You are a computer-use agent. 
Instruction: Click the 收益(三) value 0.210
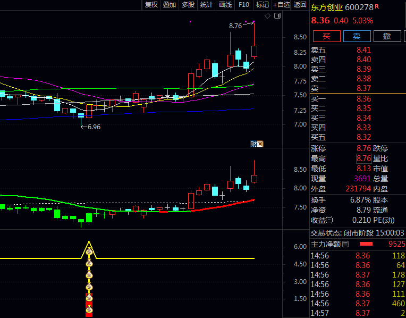(x=361, y=220)
